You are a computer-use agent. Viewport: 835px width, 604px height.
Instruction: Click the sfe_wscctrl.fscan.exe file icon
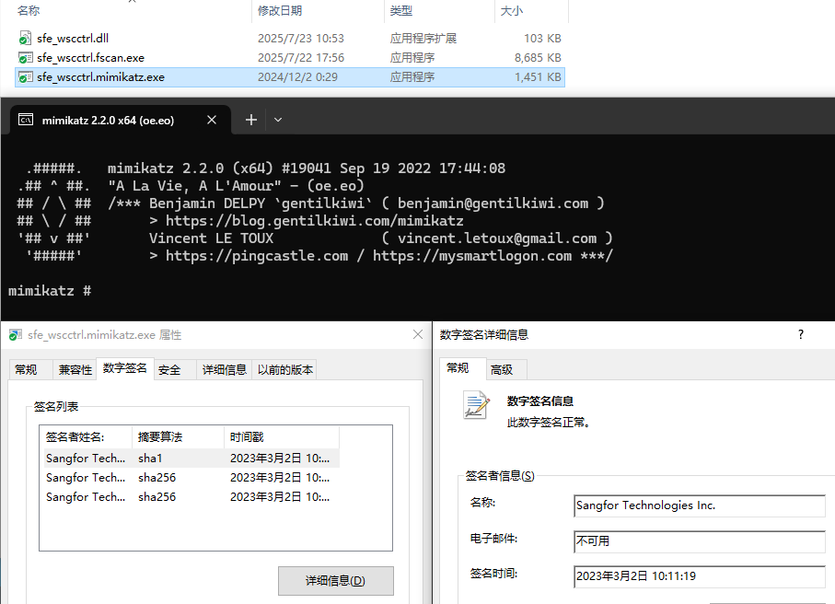click(26, 58)
